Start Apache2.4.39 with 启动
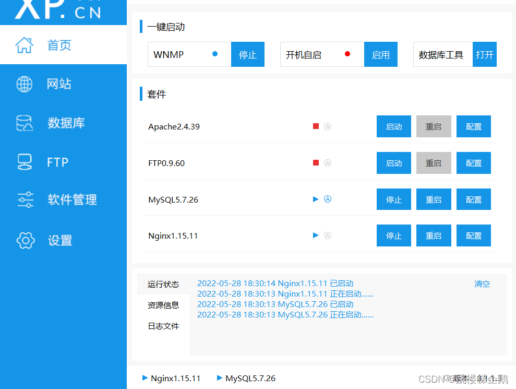Screen dimensions: 516x389 394,126
